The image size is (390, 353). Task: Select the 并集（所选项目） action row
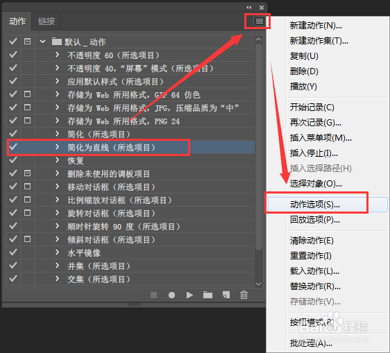pyautogui.click(x=130, y=266)
